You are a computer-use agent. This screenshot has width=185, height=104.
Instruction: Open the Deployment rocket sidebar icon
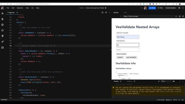pos(3,42)
